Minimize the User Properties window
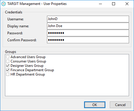 tap(100, 4)
